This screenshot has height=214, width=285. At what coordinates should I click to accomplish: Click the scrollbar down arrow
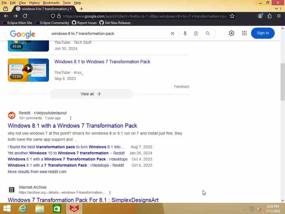tap(282, 201)
